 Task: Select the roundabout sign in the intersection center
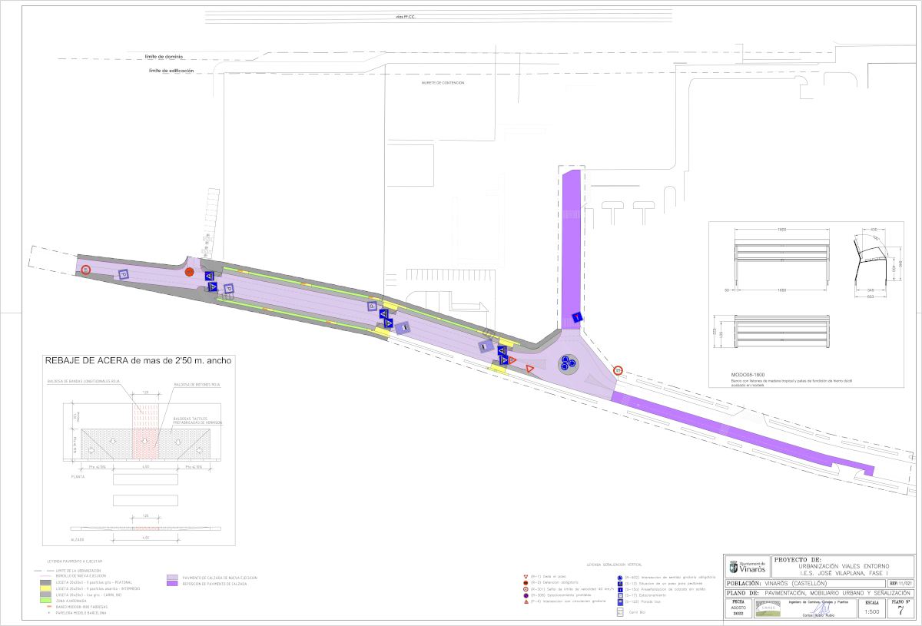568,363
